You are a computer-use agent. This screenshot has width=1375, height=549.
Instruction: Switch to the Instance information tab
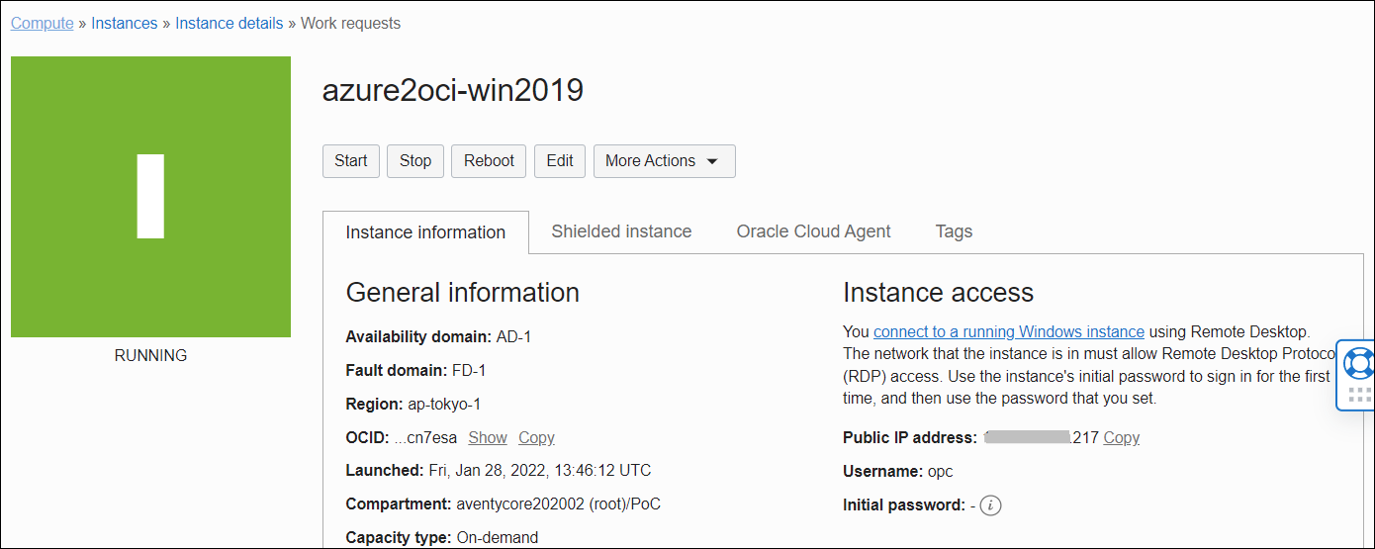pyautogui.click(x=425, y=232)
